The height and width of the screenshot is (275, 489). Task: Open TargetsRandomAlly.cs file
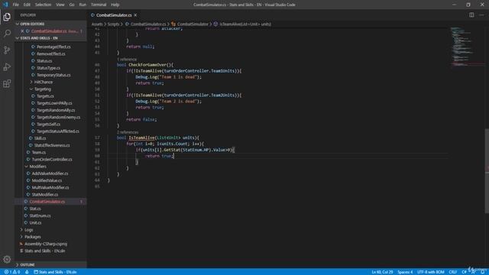click(x=56, y=110)
